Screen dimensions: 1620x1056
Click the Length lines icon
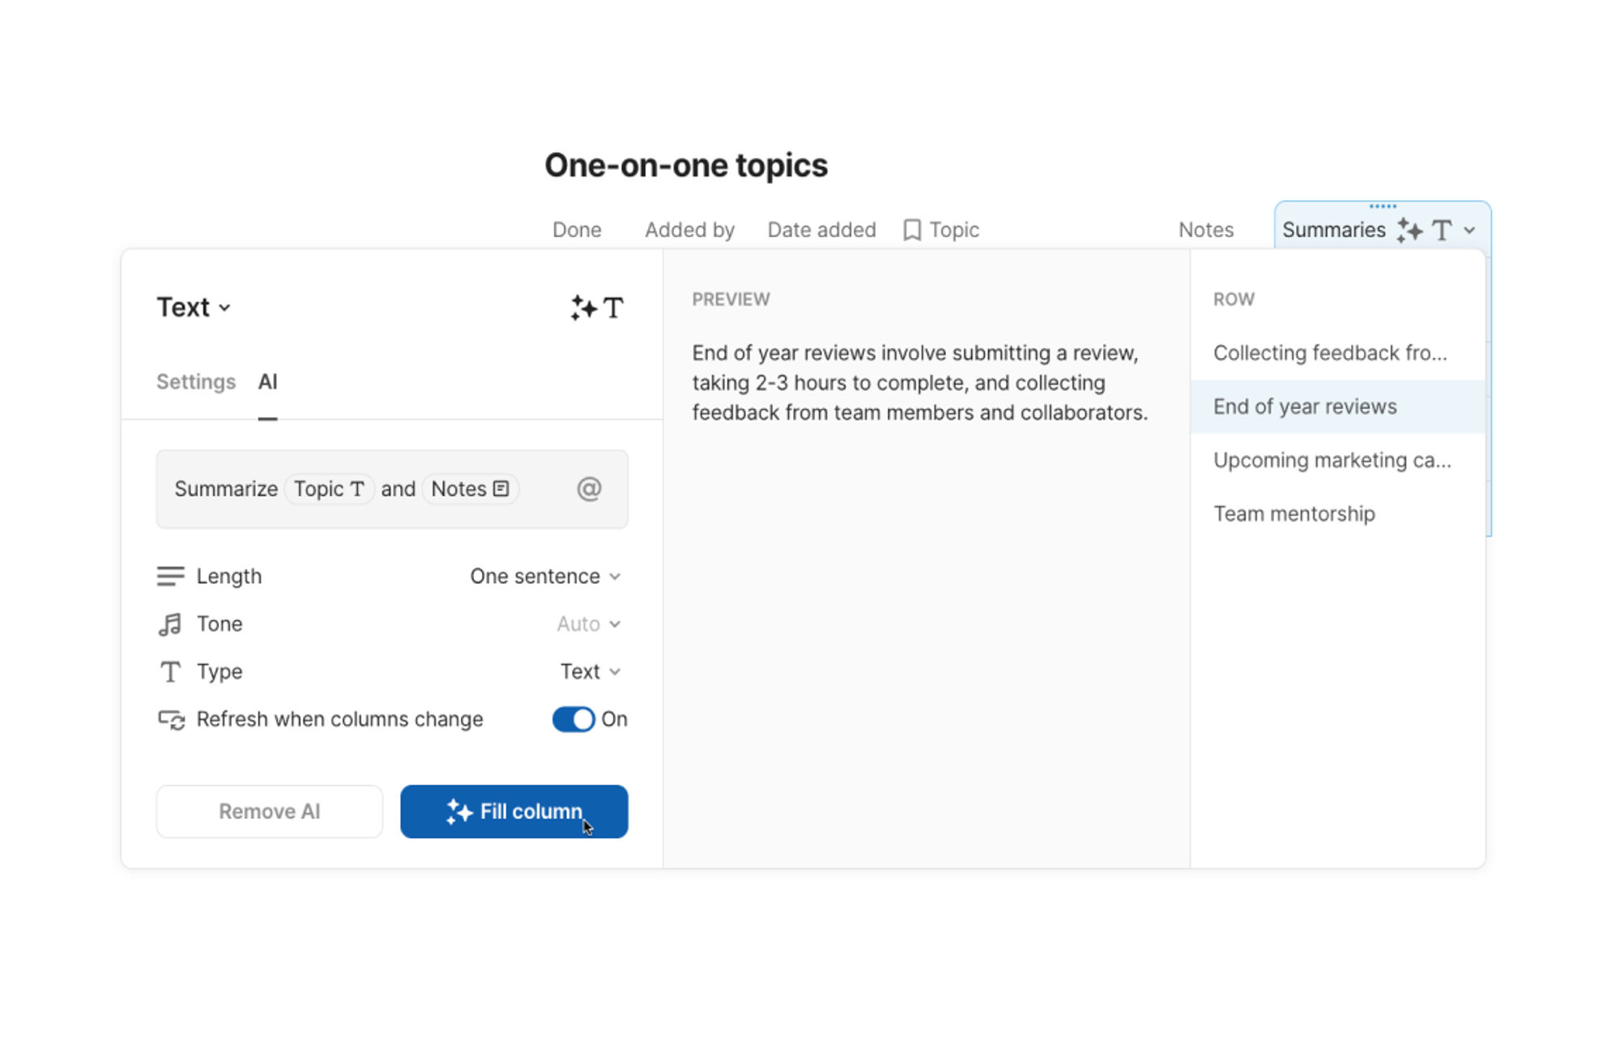(x=170, y=577)
